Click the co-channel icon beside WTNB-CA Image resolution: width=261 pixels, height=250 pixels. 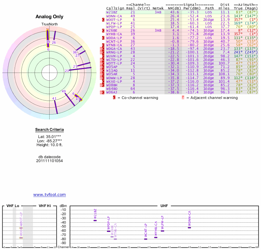(103, 45)
